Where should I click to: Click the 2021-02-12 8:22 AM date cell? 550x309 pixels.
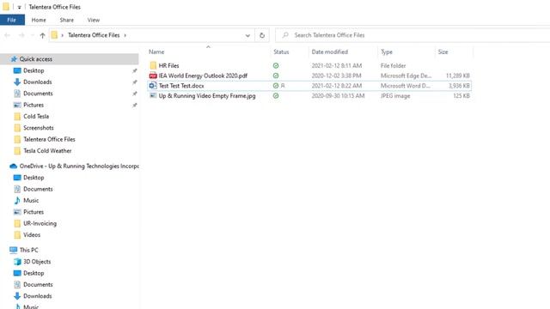click(336, 86)
